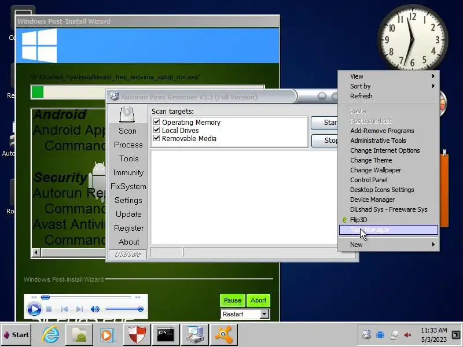Select Refresh in context menu

388,96
